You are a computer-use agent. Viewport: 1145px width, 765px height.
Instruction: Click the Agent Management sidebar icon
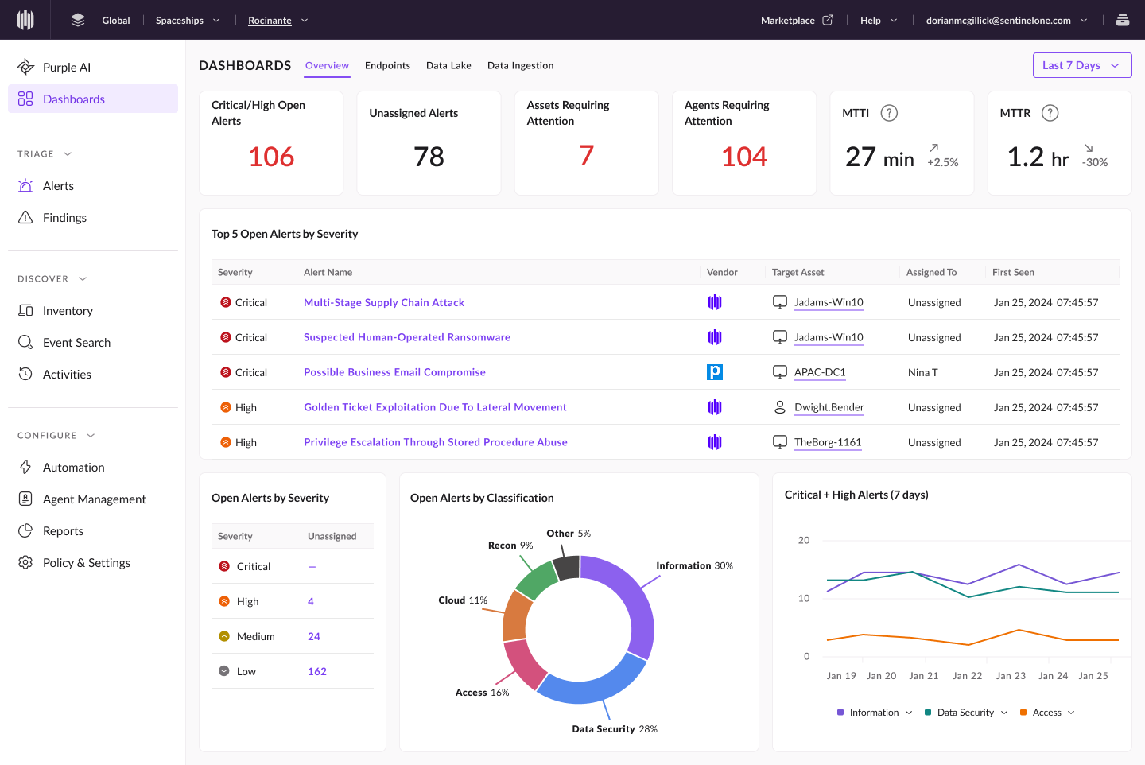click(25, 499)
